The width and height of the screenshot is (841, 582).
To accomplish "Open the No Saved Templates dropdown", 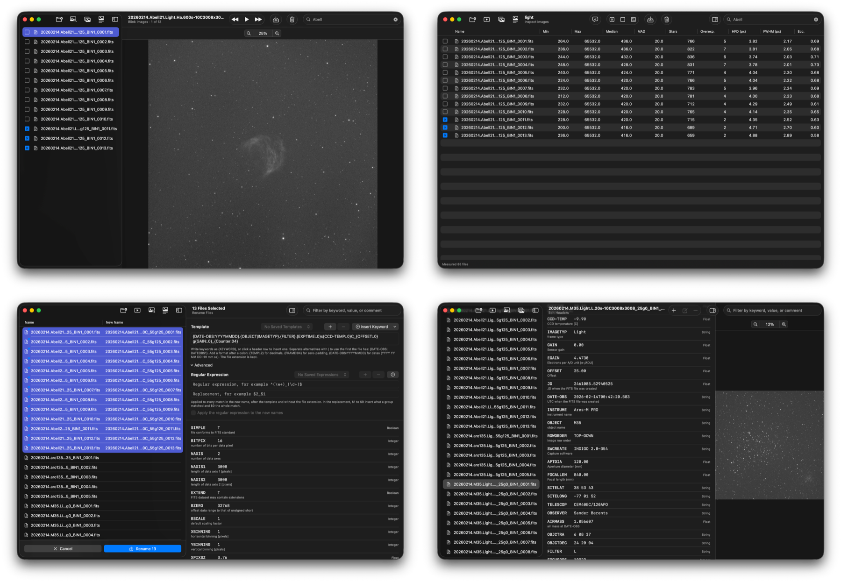I will [286, 327].
